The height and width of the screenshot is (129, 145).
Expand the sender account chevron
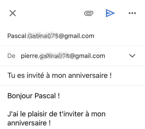click(x=132, y=56)
